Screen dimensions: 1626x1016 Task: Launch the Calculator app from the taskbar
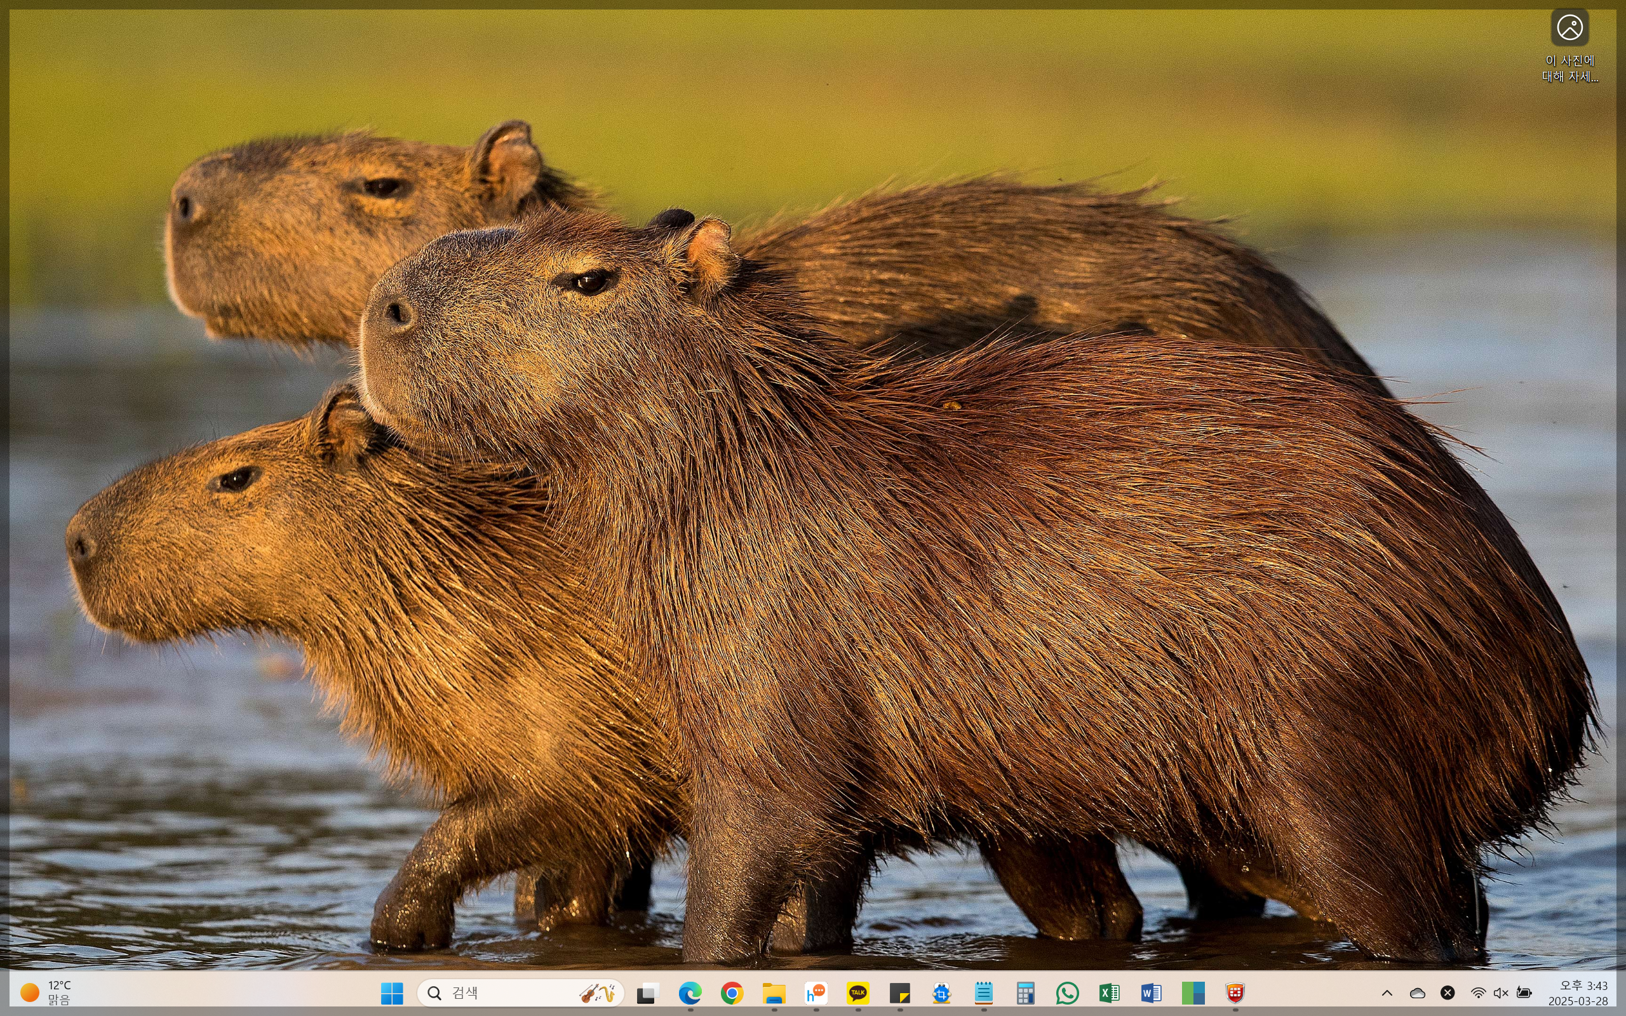point(1025,993)
